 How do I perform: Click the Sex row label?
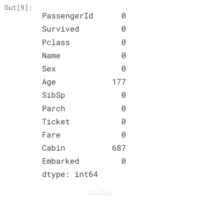(49, 69)
